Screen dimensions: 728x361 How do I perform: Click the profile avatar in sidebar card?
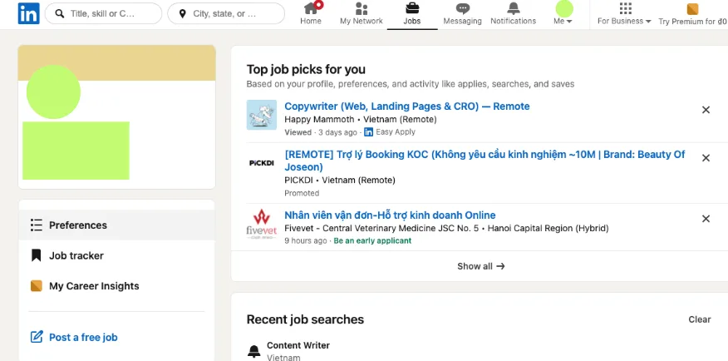(53, 92)
